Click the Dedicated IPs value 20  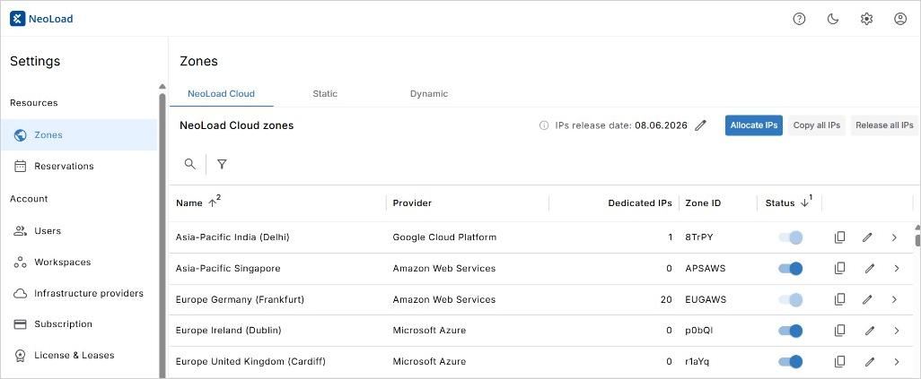coord(666,299)
